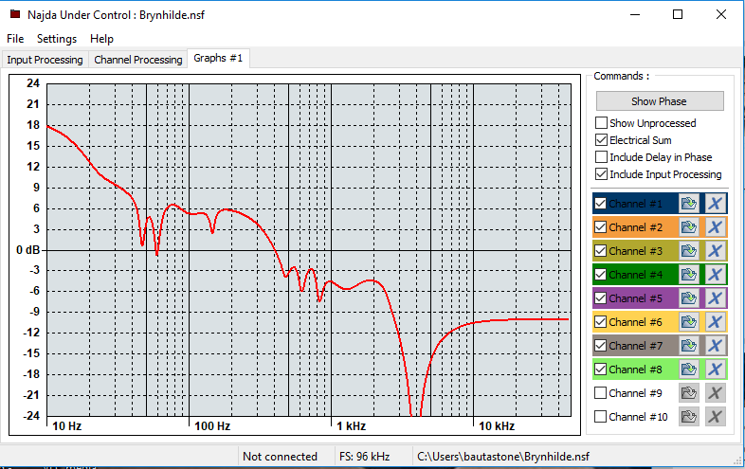This screenshot has height=469, width=745.
Task: Open the Help menu
Action: [101, 39]
